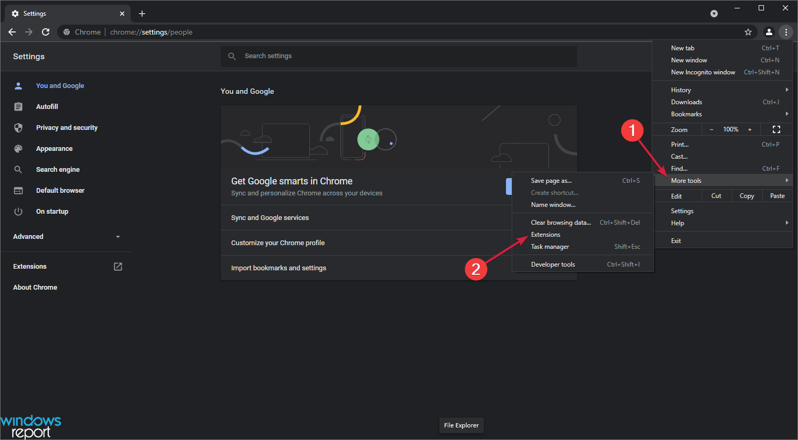Click the Settings browser tab
Image resolution: width=798 pixels, height=440 pixels.
[x=68, y=14]
